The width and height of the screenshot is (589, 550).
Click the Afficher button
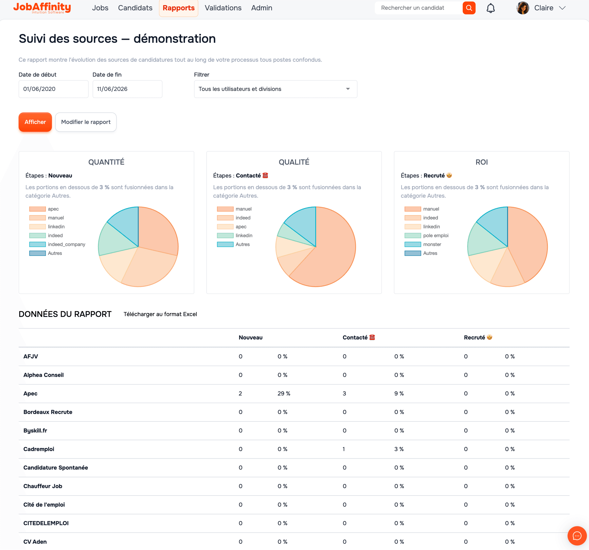click(x=35, y=122)
